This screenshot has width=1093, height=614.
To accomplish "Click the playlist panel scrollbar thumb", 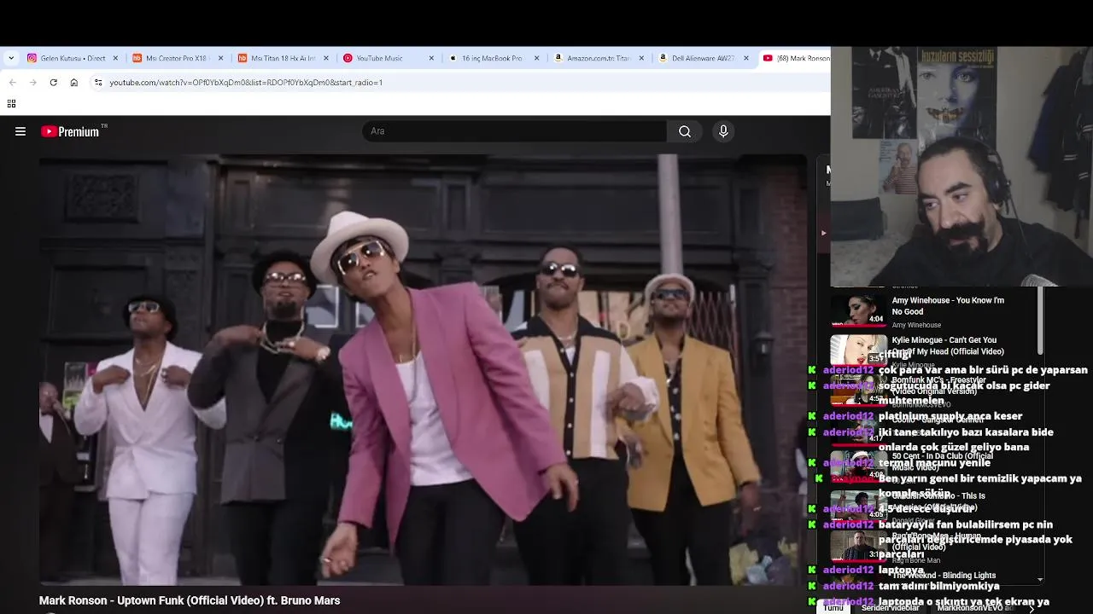I will pyautogui.click(x=1040, y=321).
